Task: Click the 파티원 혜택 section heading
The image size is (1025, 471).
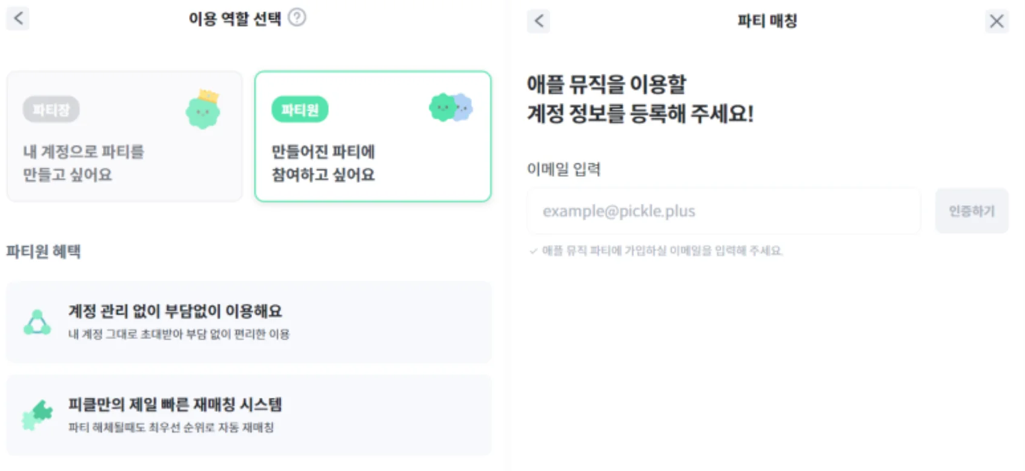Action: tap(44, 251)
